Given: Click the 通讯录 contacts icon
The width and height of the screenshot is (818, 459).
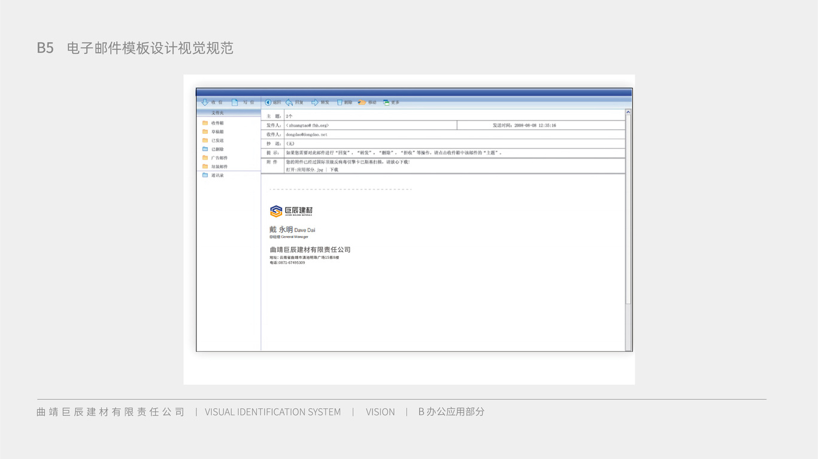Looking at the screenshot, I should (x=205, y=175).
